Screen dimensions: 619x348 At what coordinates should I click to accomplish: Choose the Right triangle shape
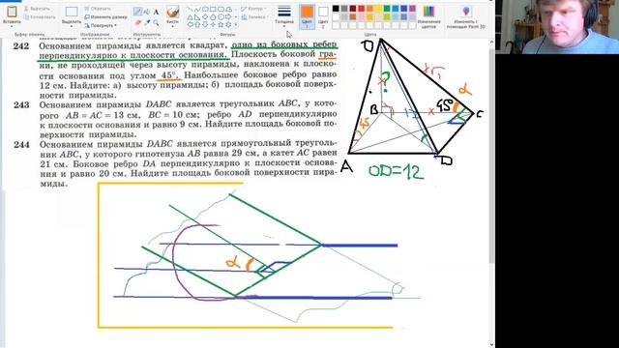click(197, 17)
